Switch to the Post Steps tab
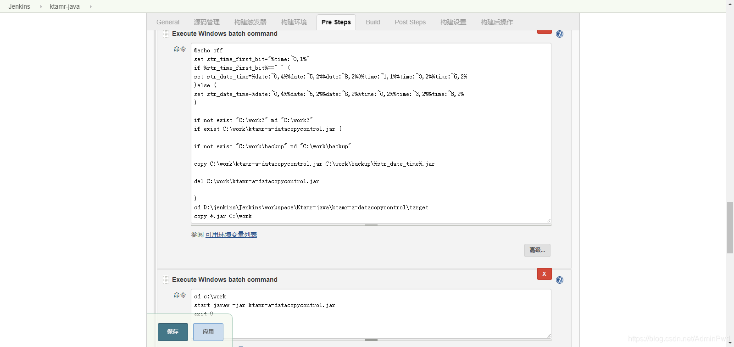Screen dimensions: 734x347 pos(410,22)
